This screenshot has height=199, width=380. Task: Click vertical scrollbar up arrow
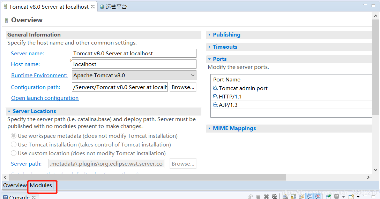375,16
